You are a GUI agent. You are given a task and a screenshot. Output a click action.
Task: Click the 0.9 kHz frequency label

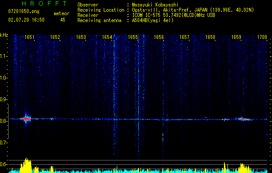(x=4, y=99)
